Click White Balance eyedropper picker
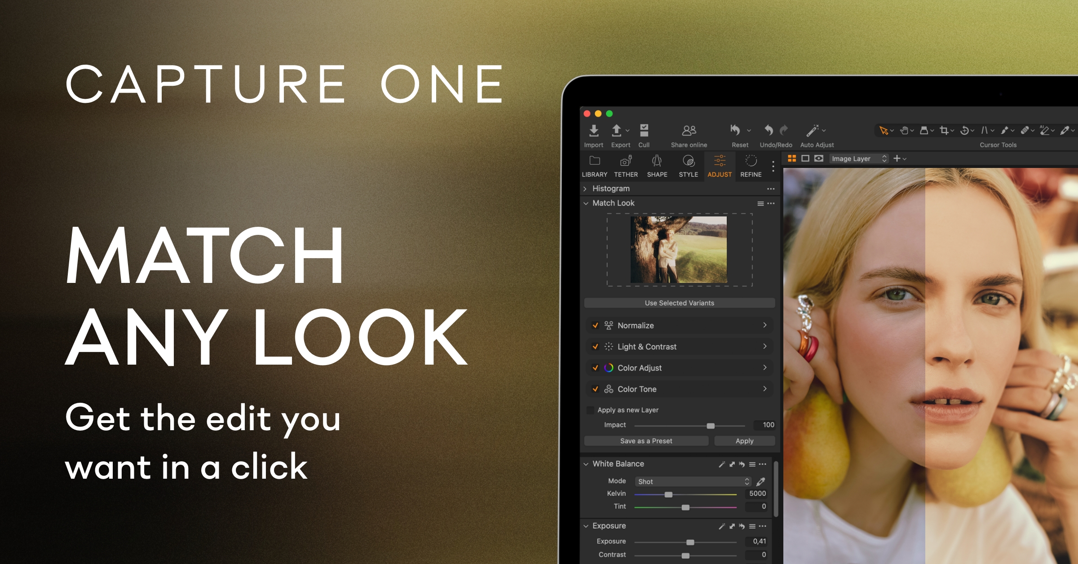The image size is (1078, 564). click(x=760, y=482)
